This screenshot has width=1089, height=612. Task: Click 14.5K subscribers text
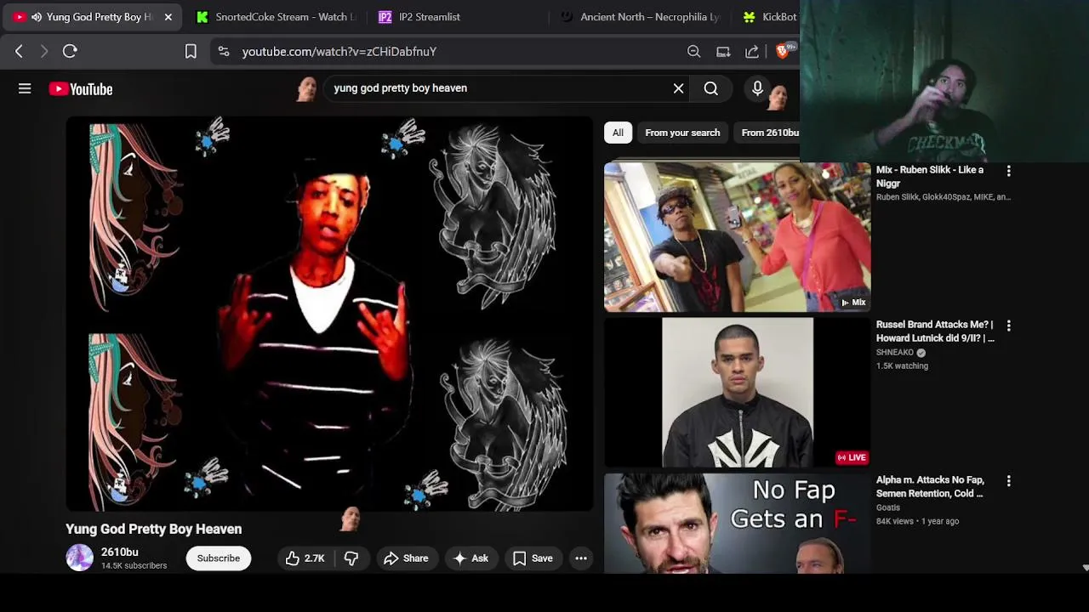point(134,566)
